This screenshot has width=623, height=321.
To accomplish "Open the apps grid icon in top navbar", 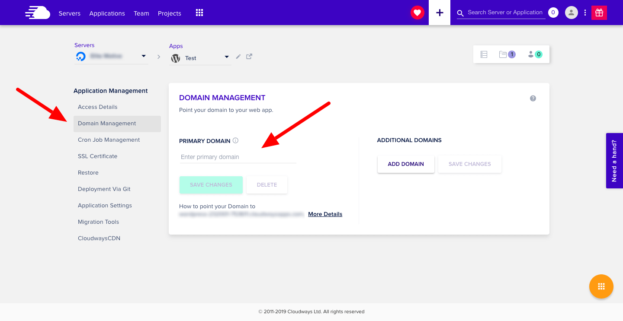I will [x=199, y=13].
